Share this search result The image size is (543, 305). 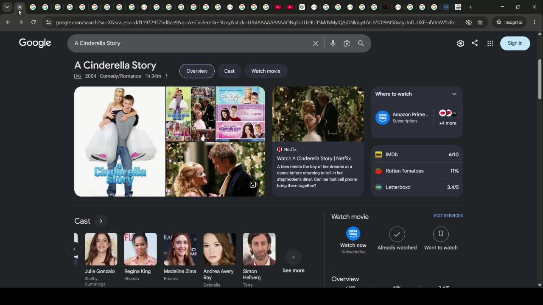[475, 43]
